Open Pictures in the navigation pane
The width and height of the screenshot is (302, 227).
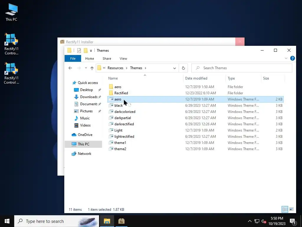(83, 111)
